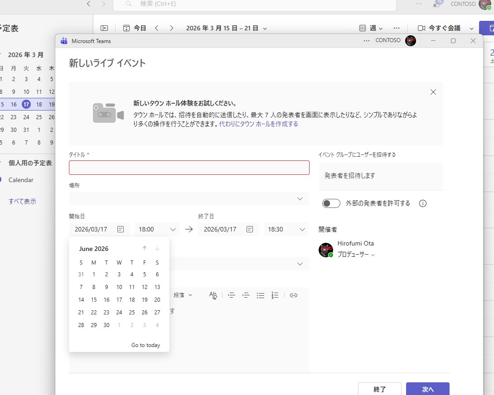Go to previous month in the date picker
Viewport: 494px width, 395px height.
[x=144, y=248]
